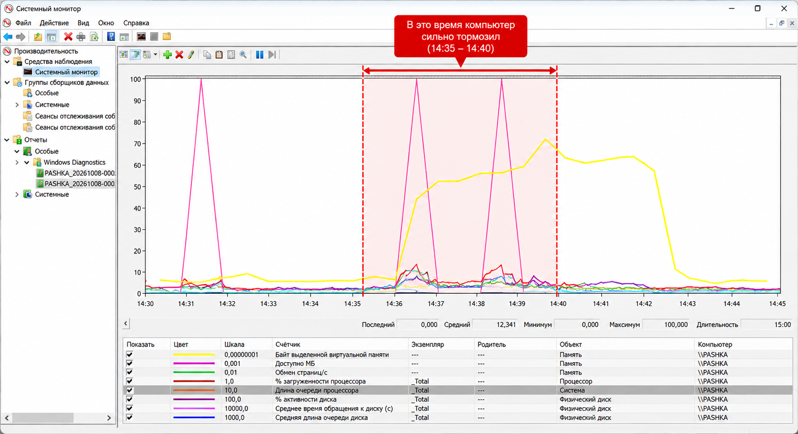The height and width of the screenshot is (434, 798).
Task: Click the paste counter list icon
Action: [x=219, y=54]
